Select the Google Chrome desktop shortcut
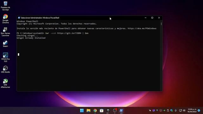 5,19
